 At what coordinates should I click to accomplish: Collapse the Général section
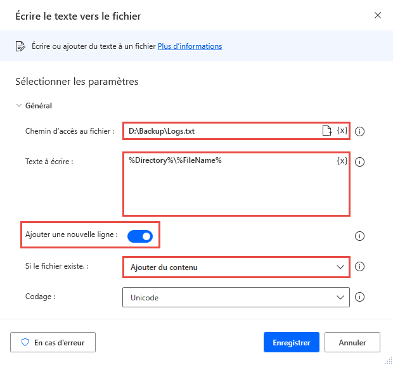click(x=19, y=106)
